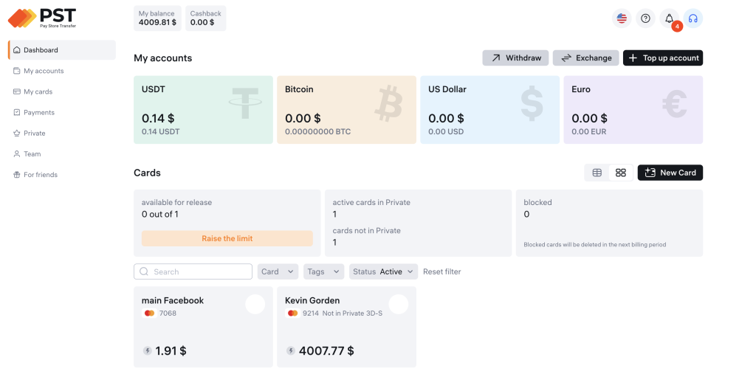Open language selector US flag icon

[x=622, y=18]
